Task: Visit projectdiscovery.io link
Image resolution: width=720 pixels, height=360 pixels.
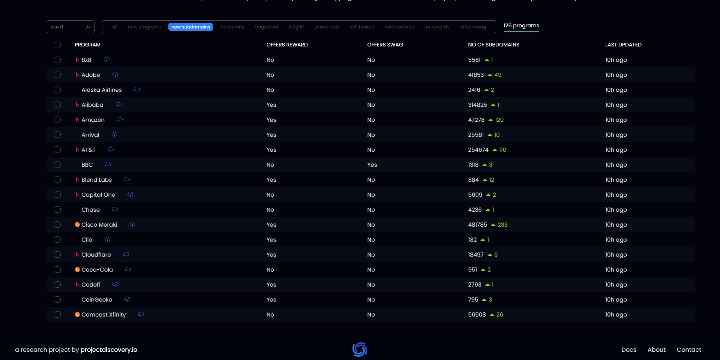Action: point(109,350)
